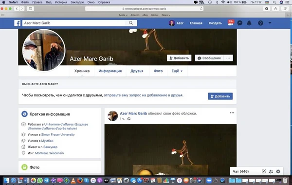
Task: Expand the Apple favorites dropdown
Action: pos(123,15)
